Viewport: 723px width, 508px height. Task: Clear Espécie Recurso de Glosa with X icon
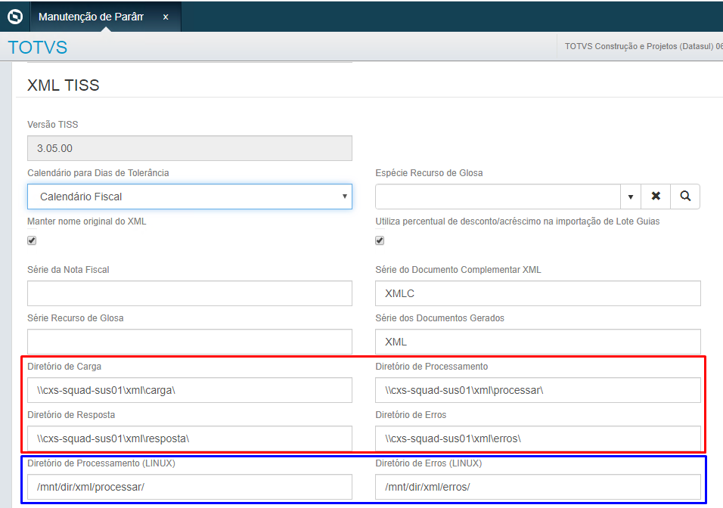(655, 197)
